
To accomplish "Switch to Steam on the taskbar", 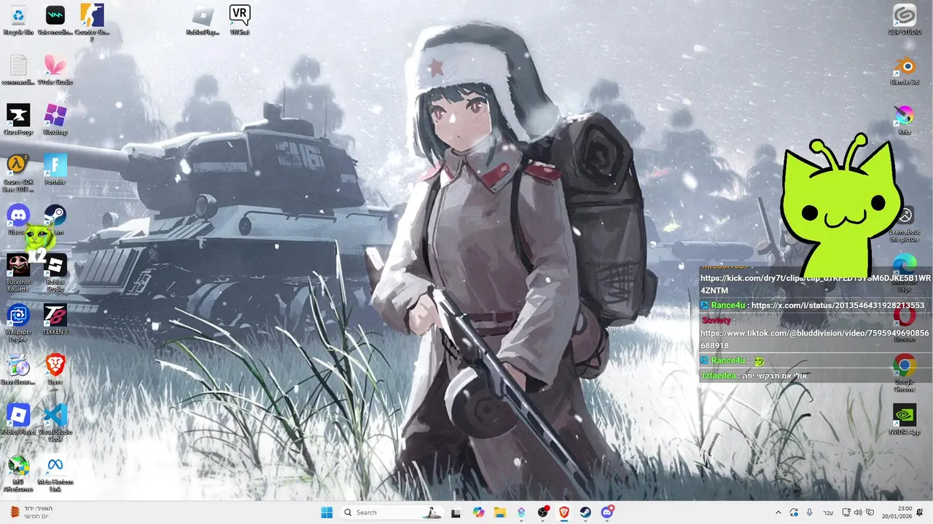I will [586, 512].
